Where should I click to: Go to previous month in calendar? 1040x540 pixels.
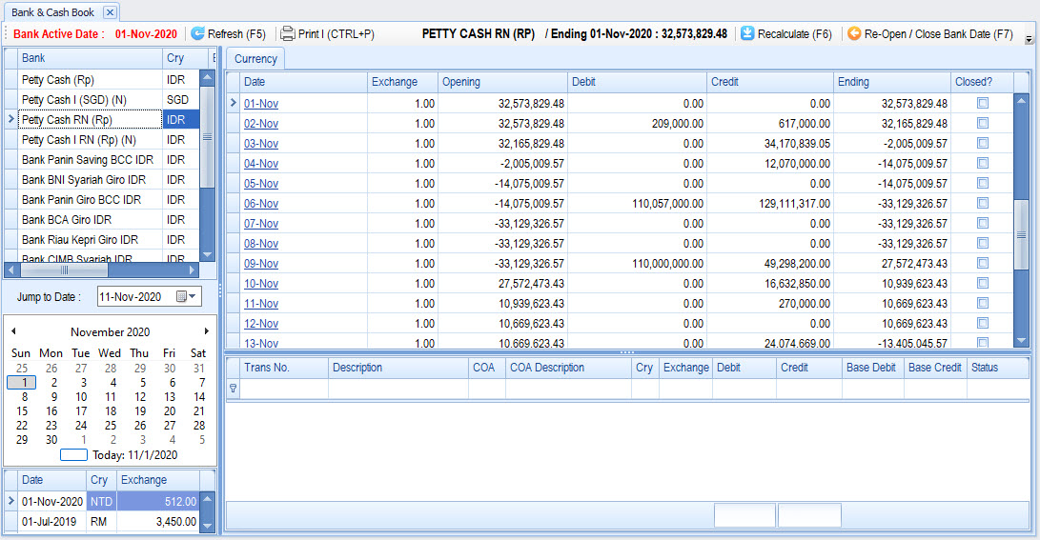[x=13, y=331]
